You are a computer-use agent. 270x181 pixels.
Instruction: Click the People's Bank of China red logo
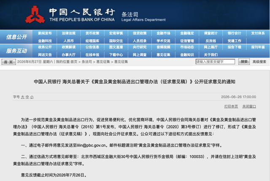coord(35,15)
